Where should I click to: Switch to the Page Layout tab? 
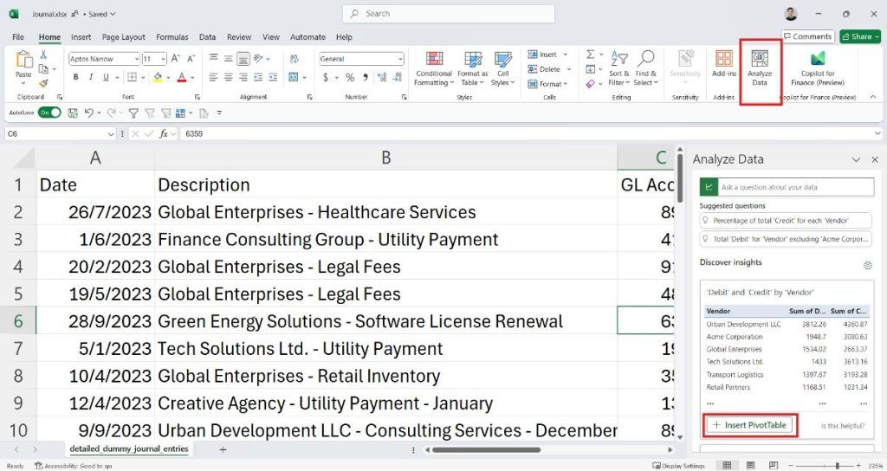click(x=123, y=36)
